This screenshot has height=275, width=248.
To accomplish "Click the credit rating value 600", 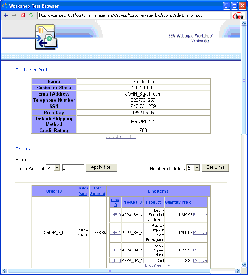I will click(143, 130).
